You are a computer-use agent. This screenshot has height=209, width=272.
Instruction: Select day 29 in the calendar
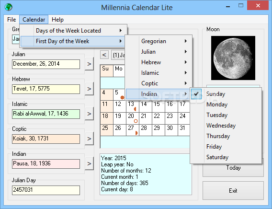[x=158, y=130]
